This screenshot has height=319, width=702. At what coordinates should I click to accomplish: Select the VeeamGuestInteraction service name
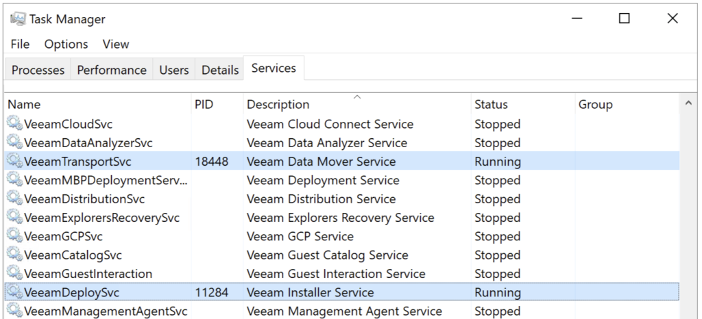[x=88, y=274]
